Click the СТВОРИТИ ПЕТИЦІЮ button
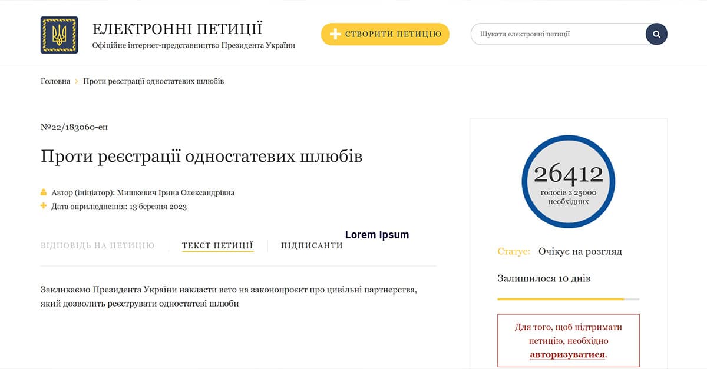Viewport: 707px width, 369px height. (x=385, y=34)
